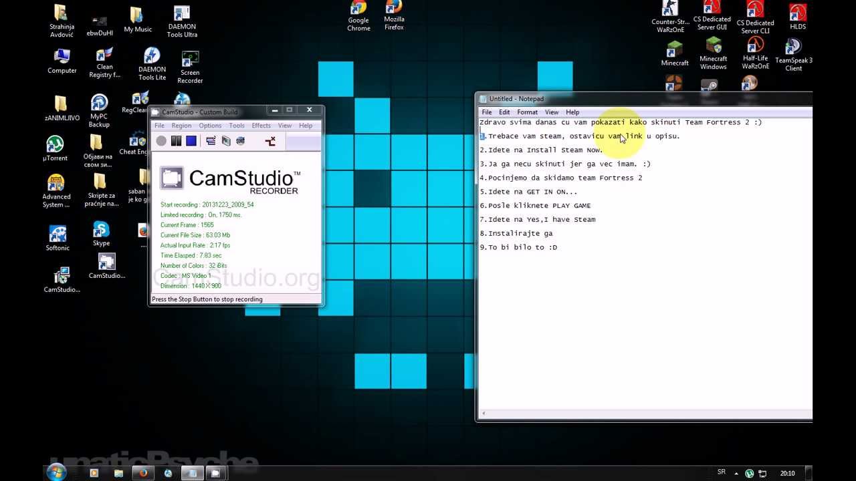Viewport: 856px width, 481px height.
Task: Select the µTorrent desktop icon
Action: point(55,148)
